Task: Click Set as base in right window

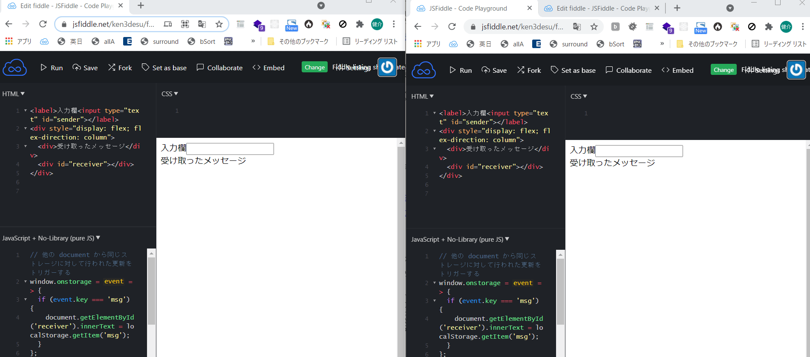Action: point(573,70)
